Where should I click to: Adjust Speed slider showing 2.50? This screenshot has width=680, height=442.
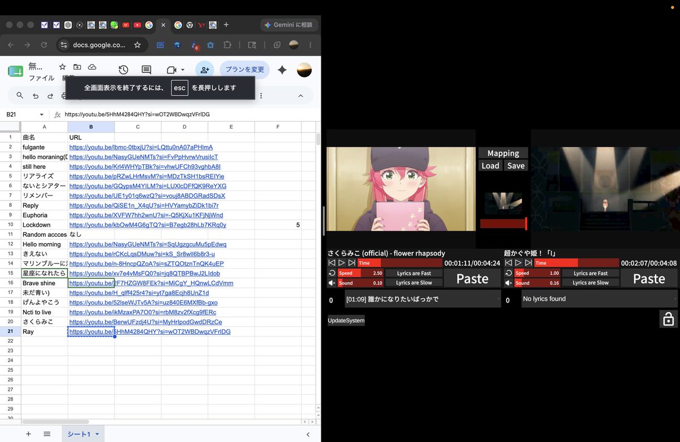(360, 273)
